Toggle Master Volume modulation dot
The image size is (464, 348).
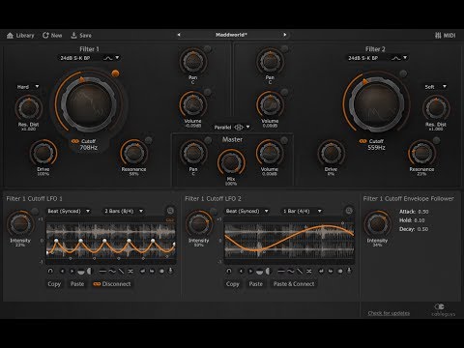click(x=284, y=140)
